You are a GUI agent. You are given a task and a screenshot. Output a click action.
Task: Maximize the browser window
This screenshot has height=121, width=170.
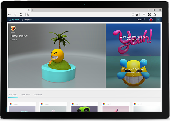[154, 10]
